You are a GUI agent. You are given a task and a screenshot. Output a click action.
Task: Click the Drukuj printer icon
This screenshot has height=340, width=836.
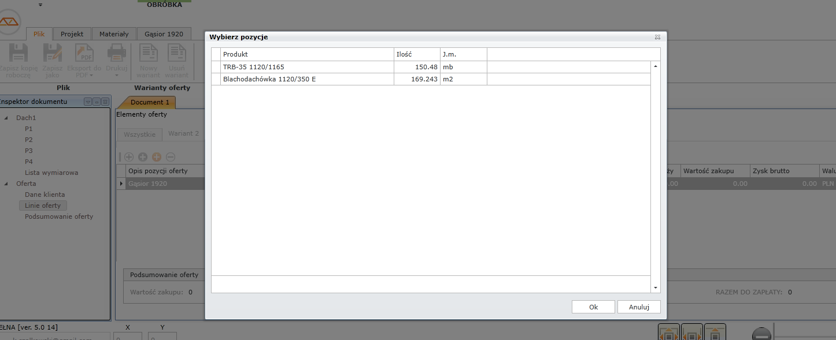pyautogui.click(x=116, y=54)
